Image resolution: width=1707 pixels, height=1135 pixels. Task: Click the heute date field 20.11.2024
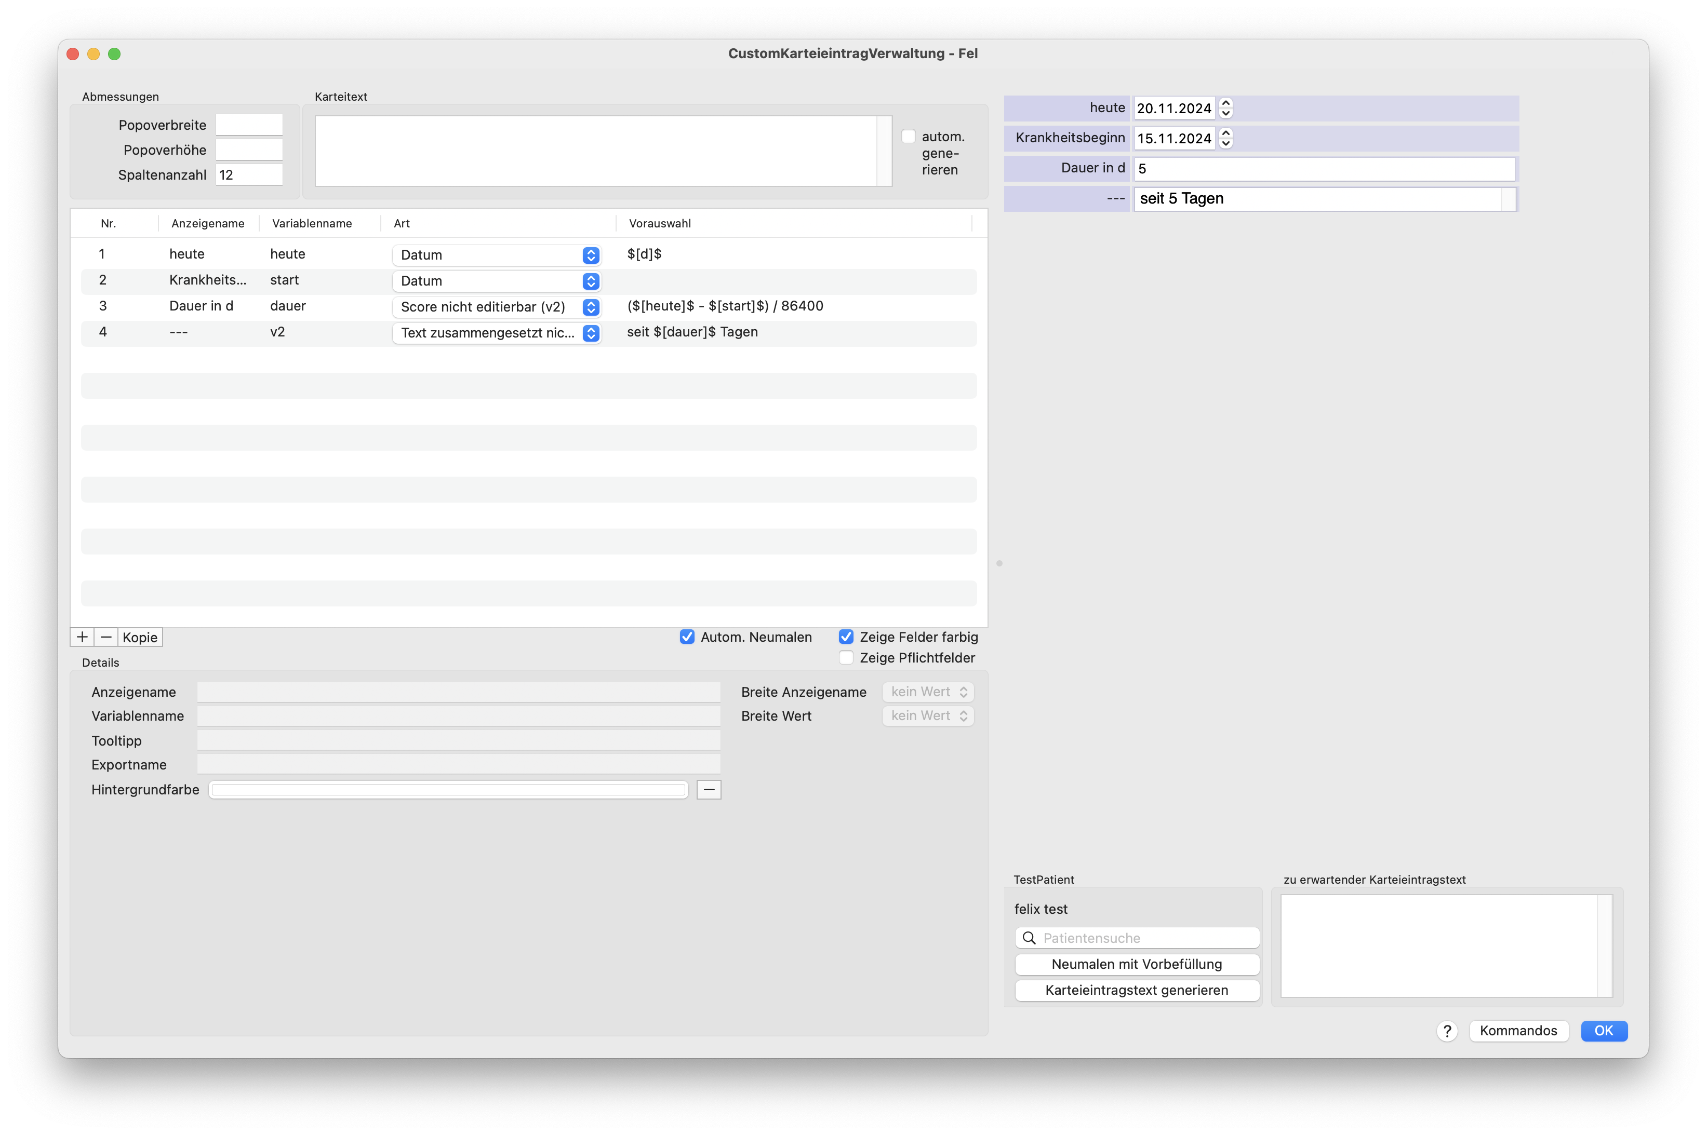pyautogui.click(x=1173, y=108)
